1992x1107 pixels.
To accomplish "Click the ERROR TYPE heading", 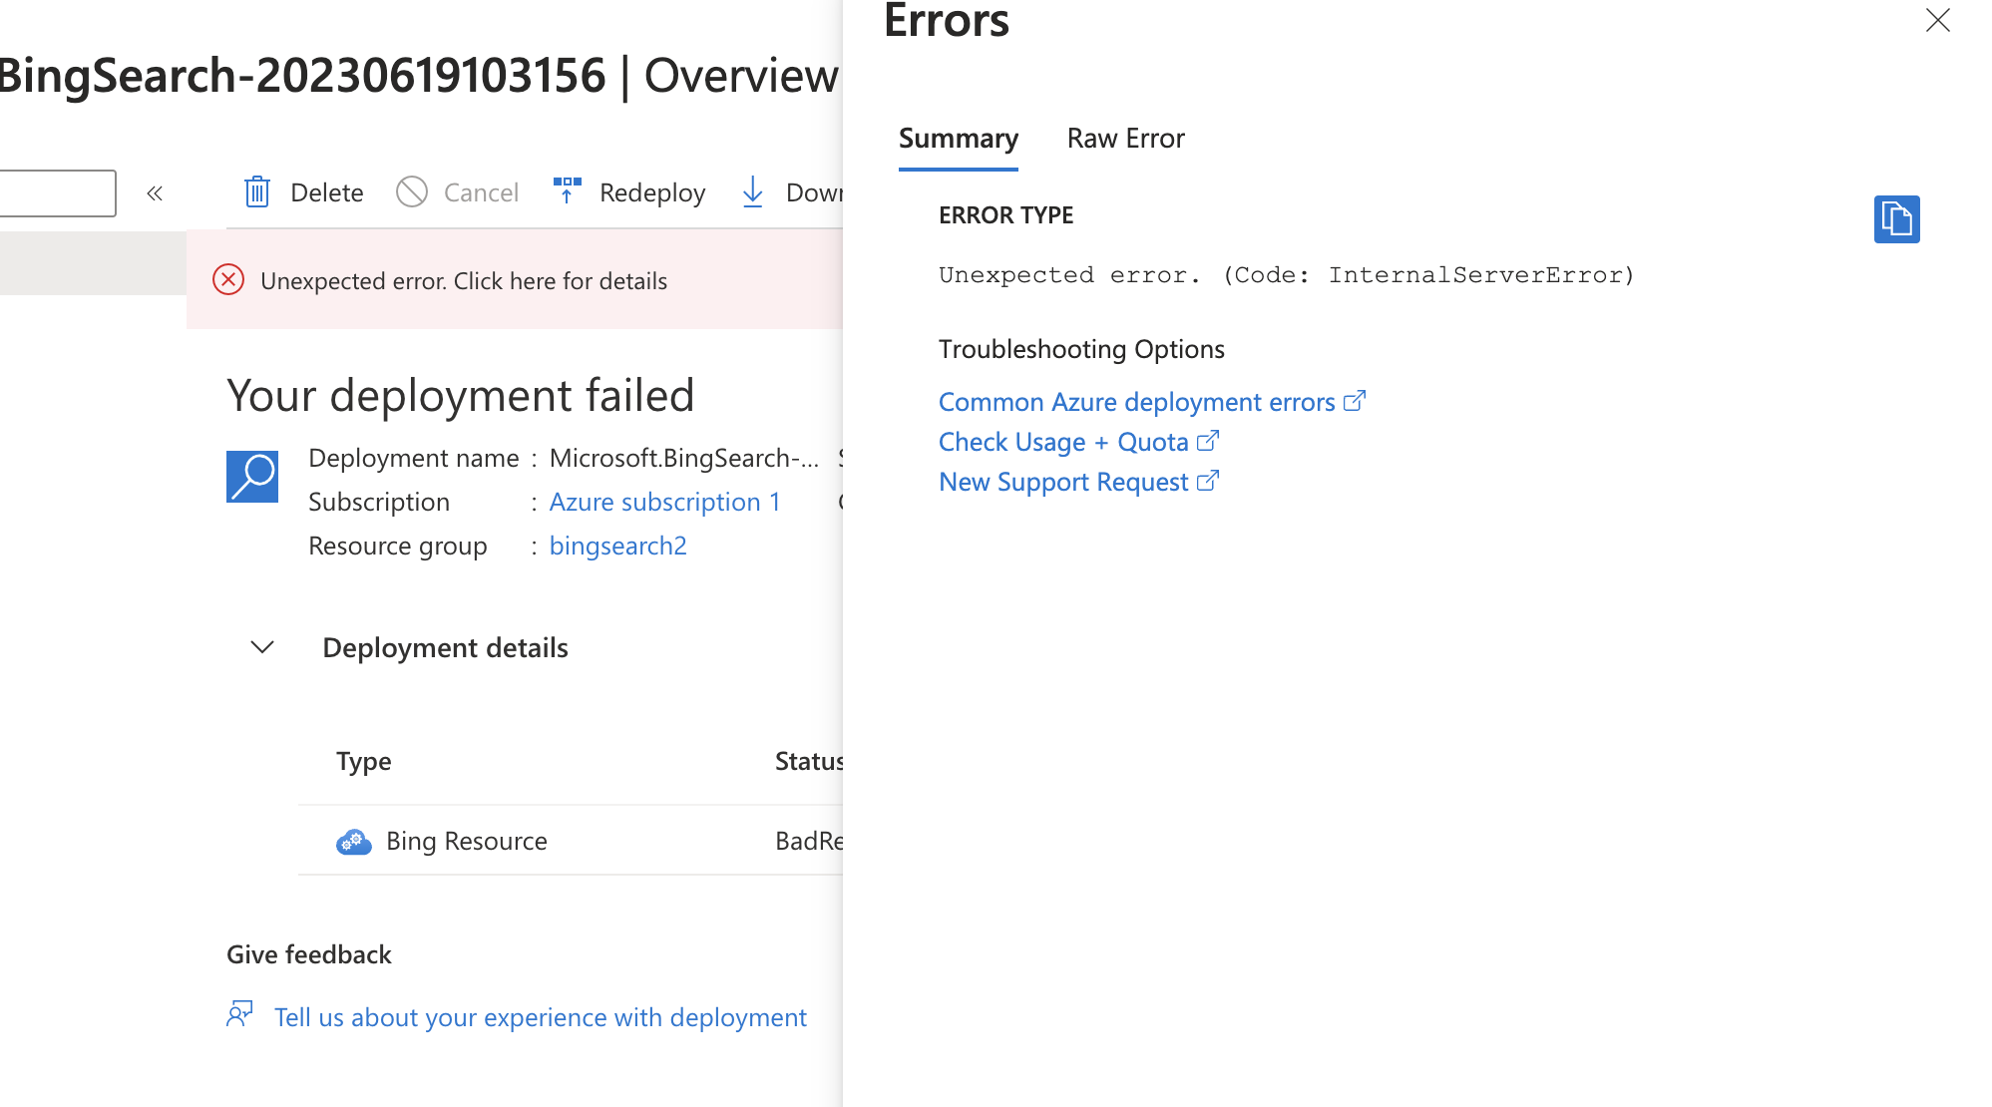I will pyautogui.click(x=1005, y=215).
